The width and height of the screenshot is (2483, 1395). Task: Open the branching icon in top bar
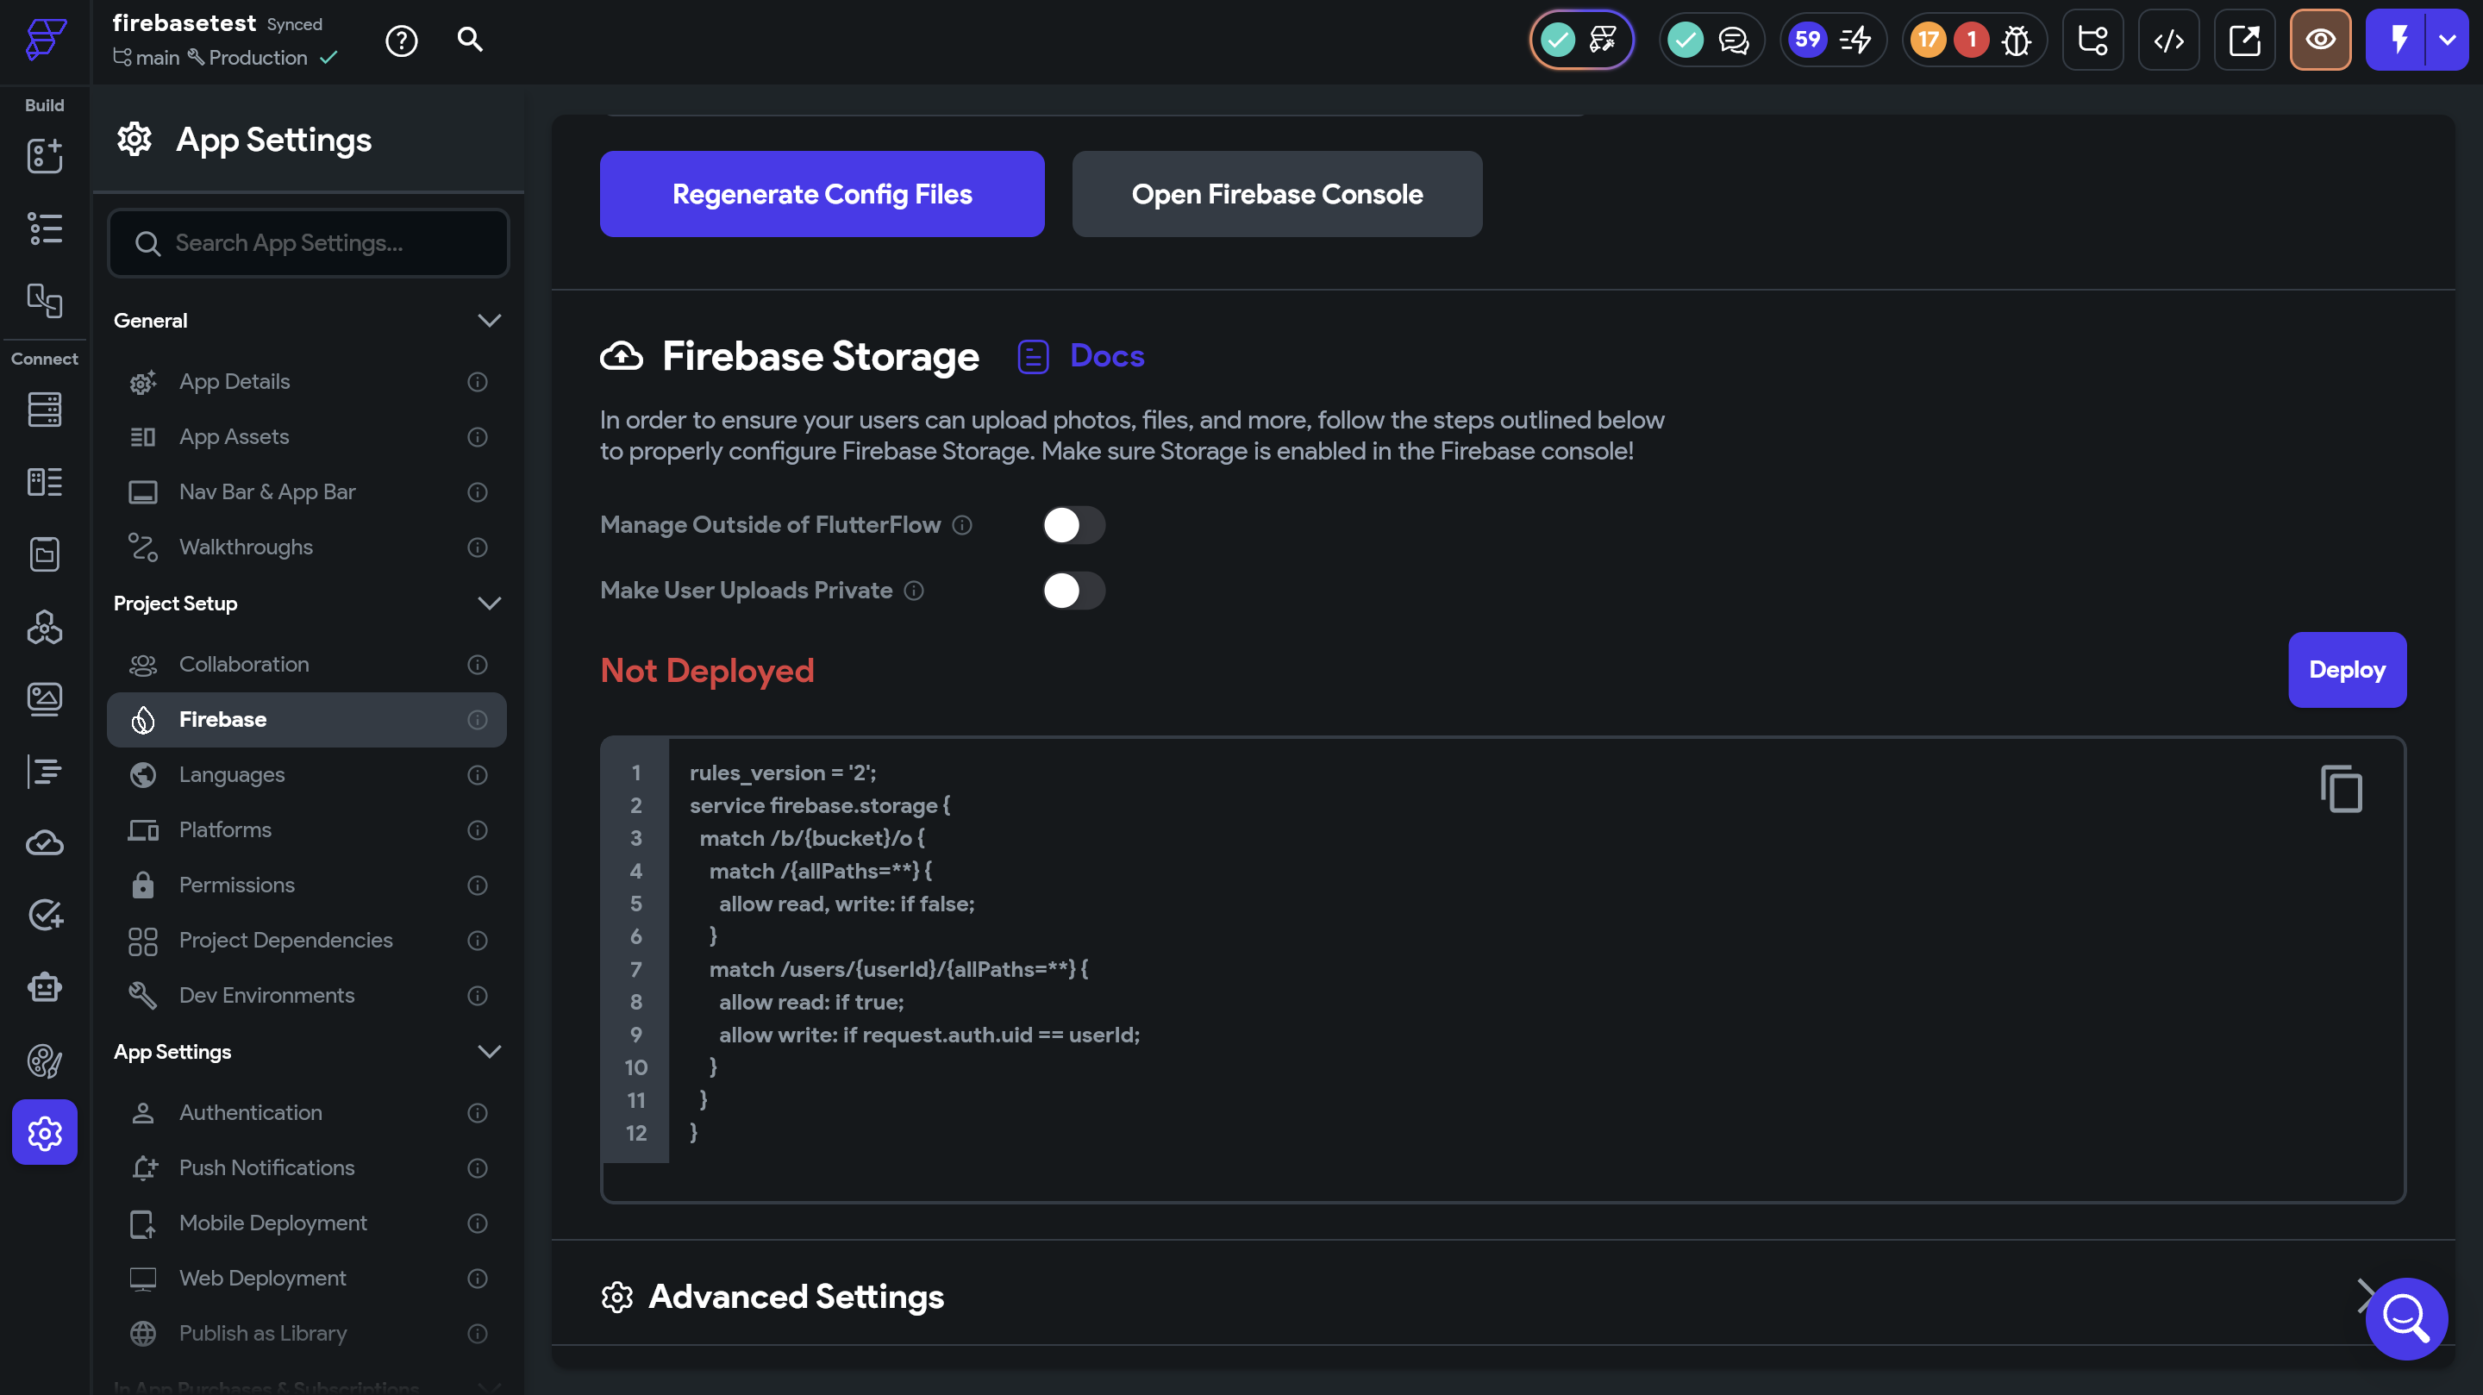tap(2092, 40)
